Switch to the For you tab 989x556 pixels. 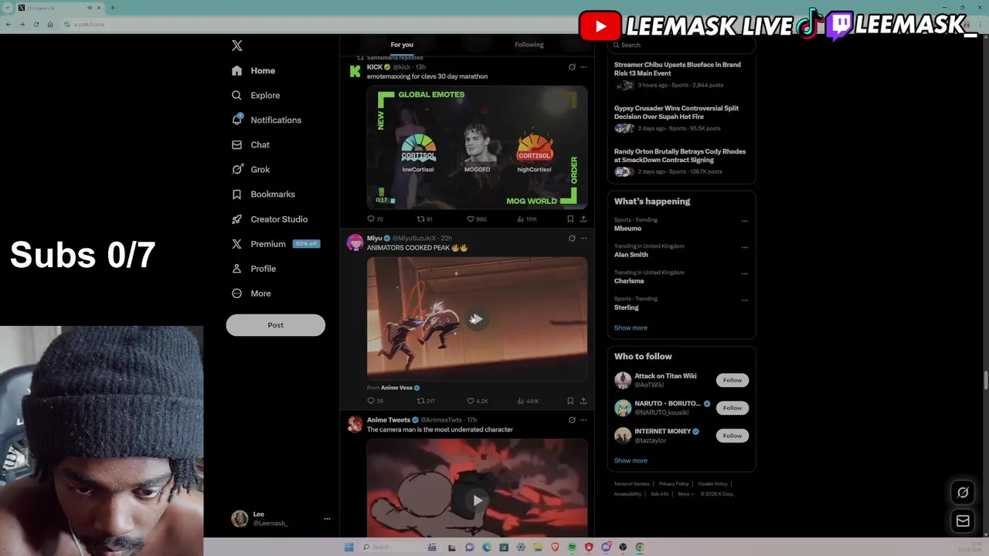coord(402,45)
